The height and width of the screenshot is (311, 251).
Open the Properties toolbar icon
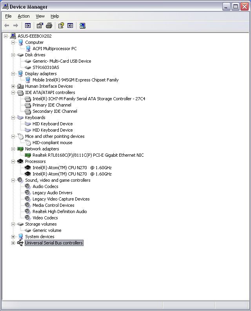pos(40,25)
